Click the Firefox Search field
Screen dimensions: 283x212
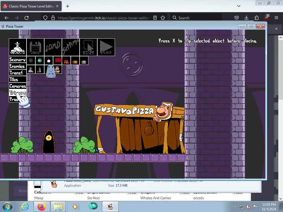coord(196,18)
